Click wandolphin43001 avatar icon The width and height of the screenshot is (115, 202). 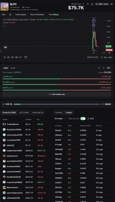[4, 161]
